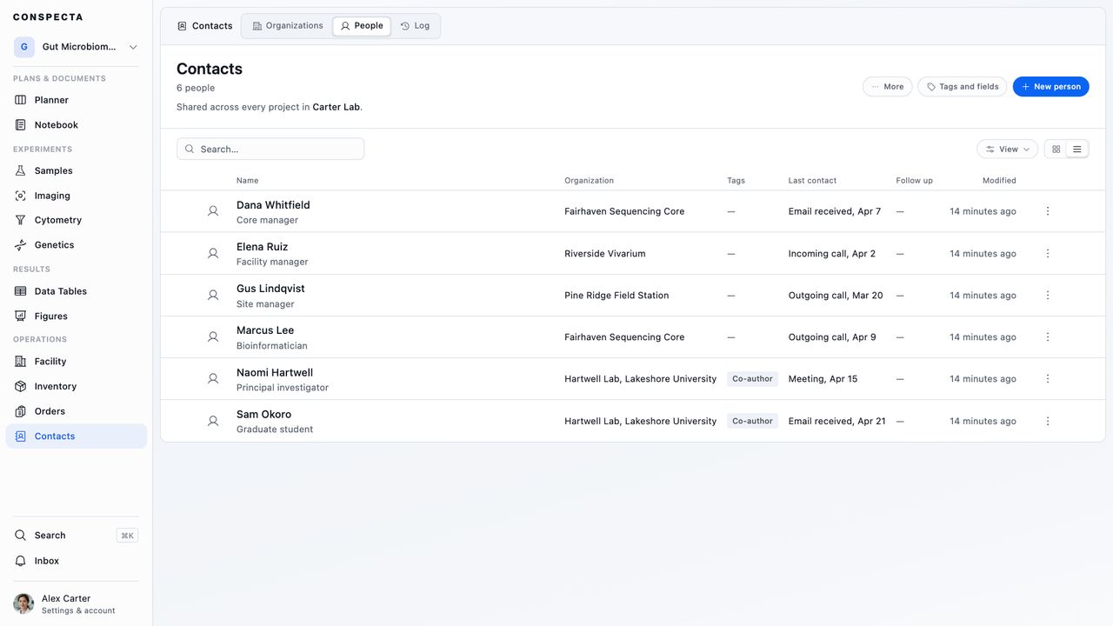Open global Search in the sidebar

click(77, 536)
